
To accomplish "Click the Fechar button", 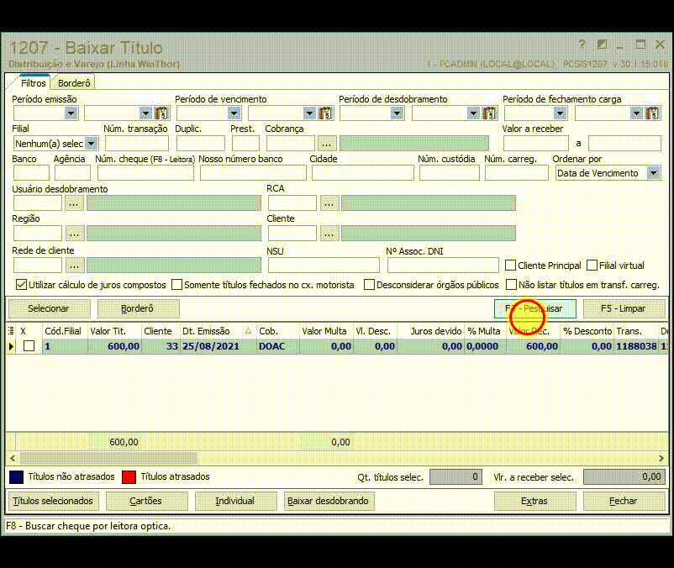I will pos(624,501).
